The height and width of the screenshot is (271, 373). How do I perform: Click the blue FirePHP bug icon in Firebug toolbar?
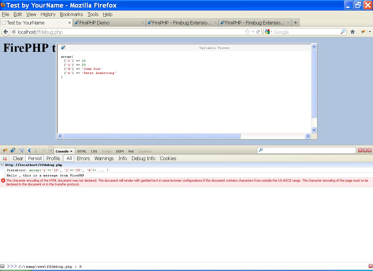click(13, 150)
